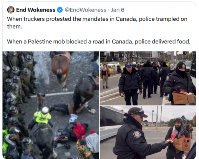Click the blue verified checkmark badge
This screenshot has height=159, width=199.
60,10
